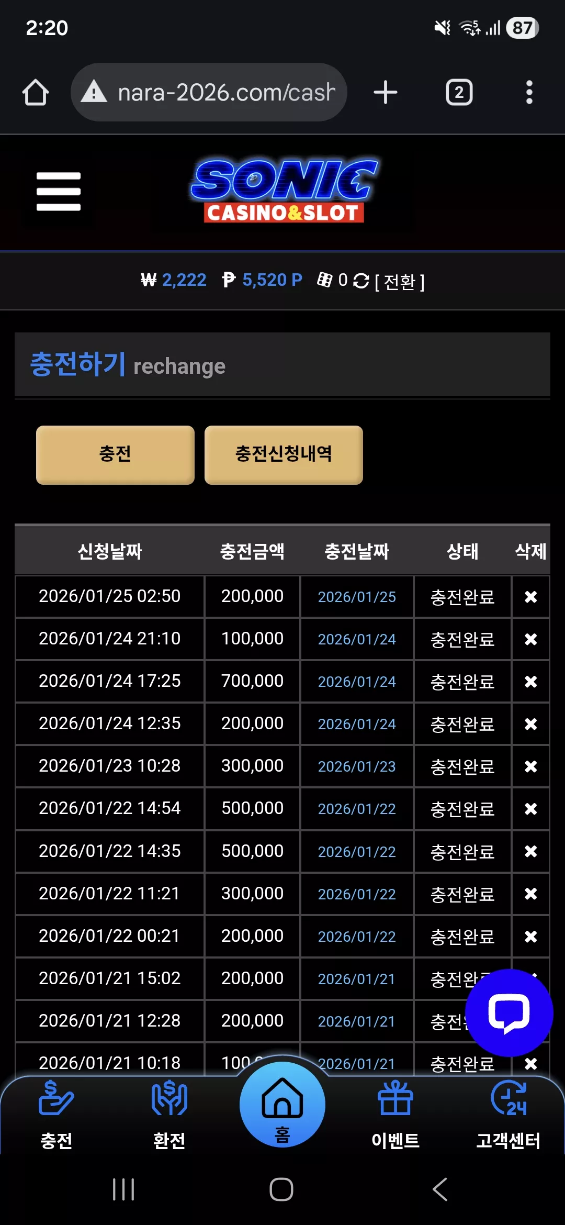The height and width of the screenshot is (1225, 565).
Task: Go to 홈 in the bottom bar
Action: [282, 1105]
